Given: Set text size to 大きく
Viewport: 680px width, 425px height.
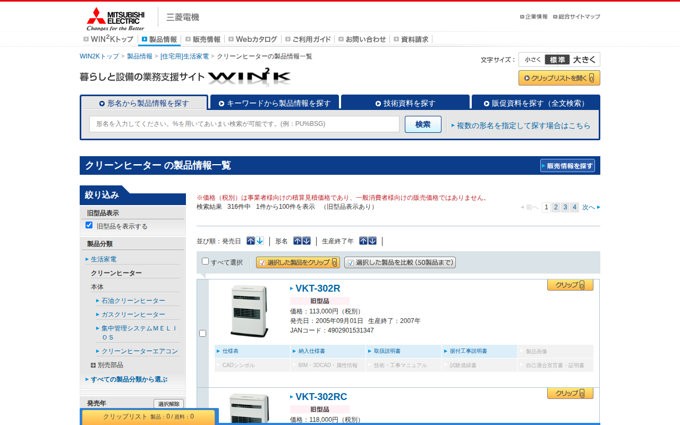Looking at the screenshot, I should point(585,59).
